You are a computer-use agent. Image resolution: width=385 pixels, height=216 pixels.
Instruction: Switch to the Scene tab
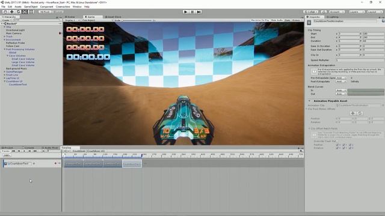pyautogui.click(x=71, y=17)
